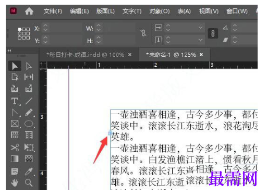Screen dimensions: 267x195
Task: Open the 版面(L) menu
Action: coord(105,11)
